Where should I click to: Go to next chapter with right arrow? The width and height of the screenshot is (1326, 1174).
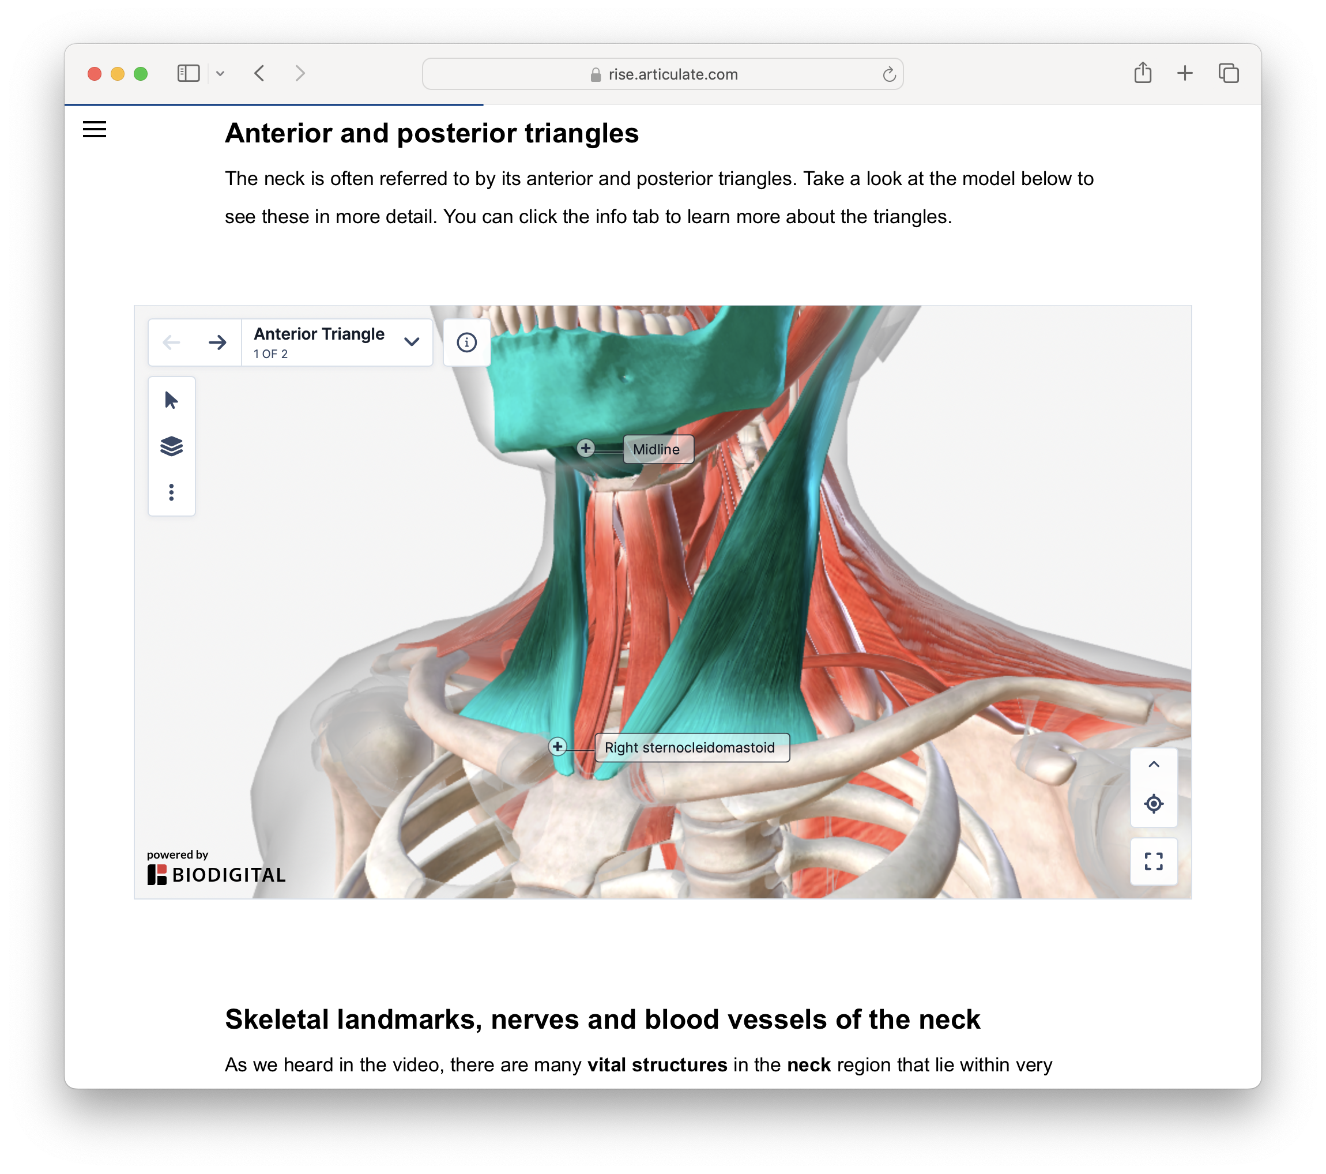(x=217, y=342)
